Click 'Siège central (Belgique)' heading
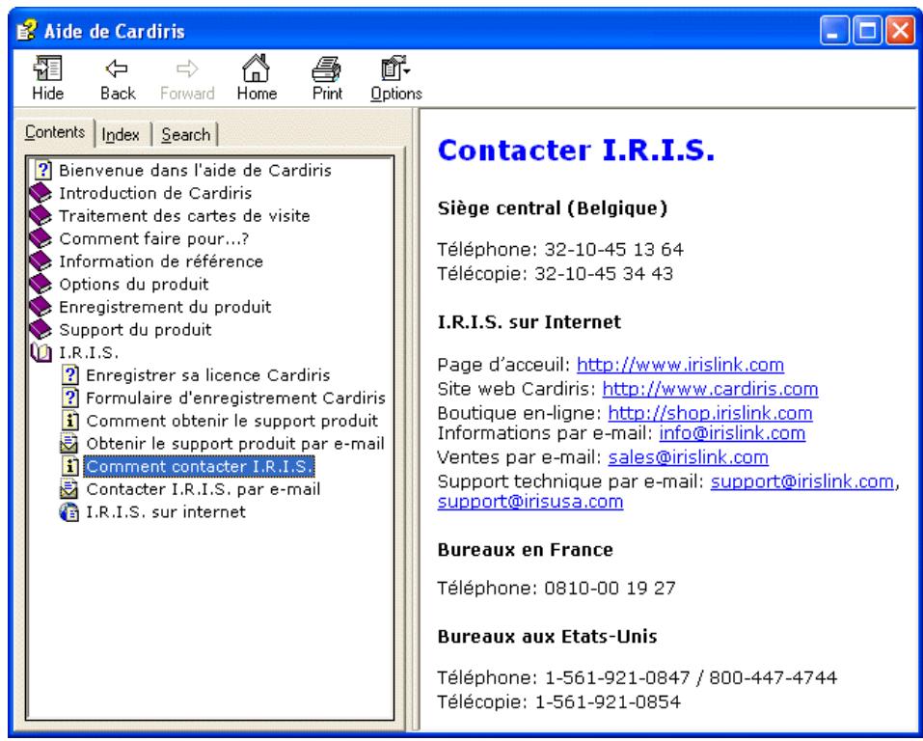923x741 pixels. pos(552,208)
